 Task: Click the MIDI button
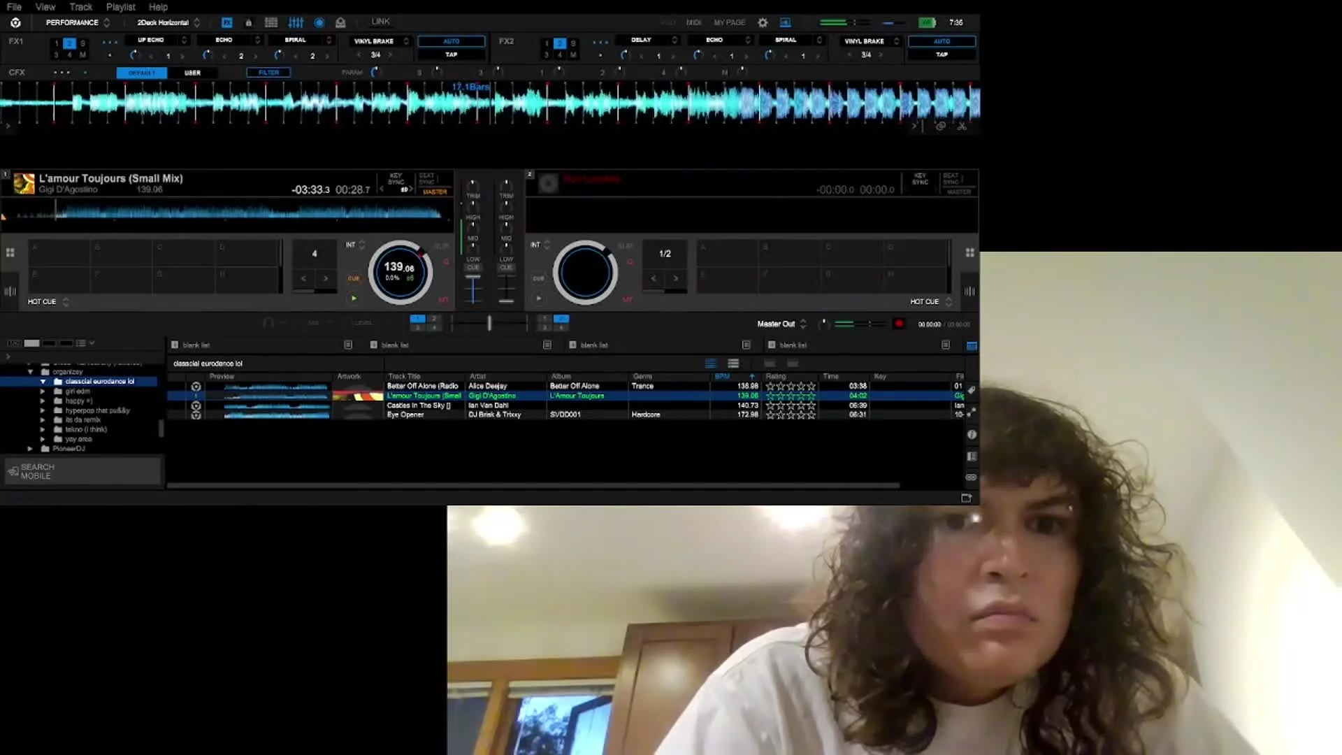[x=693, y=23]
